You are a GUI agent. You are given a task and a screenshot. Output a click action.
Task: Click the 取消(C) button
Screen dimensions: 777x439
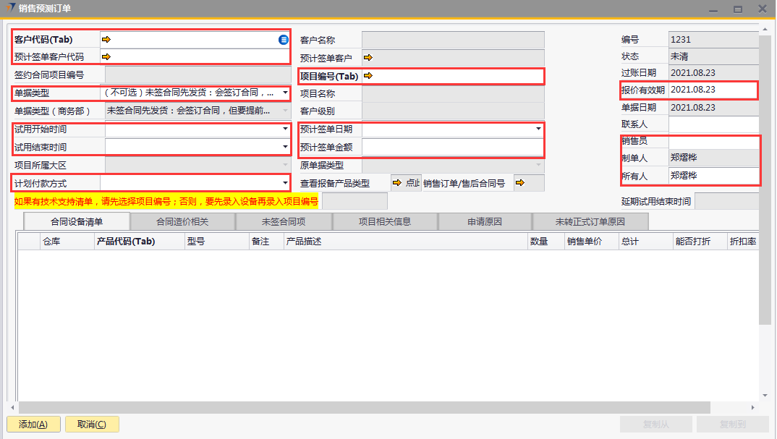[92, 425]
